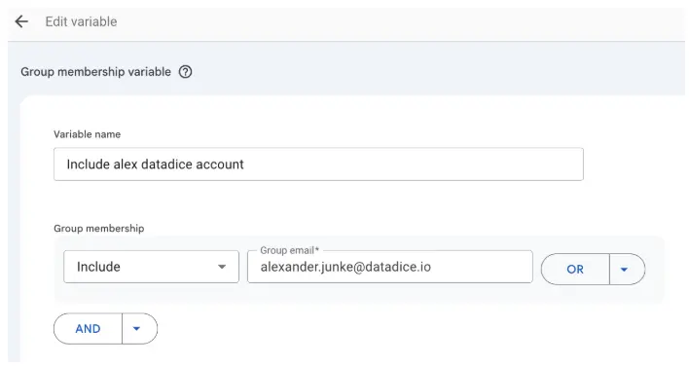
Task: Click the Group membership variable heading
Action: pos(95,72)
